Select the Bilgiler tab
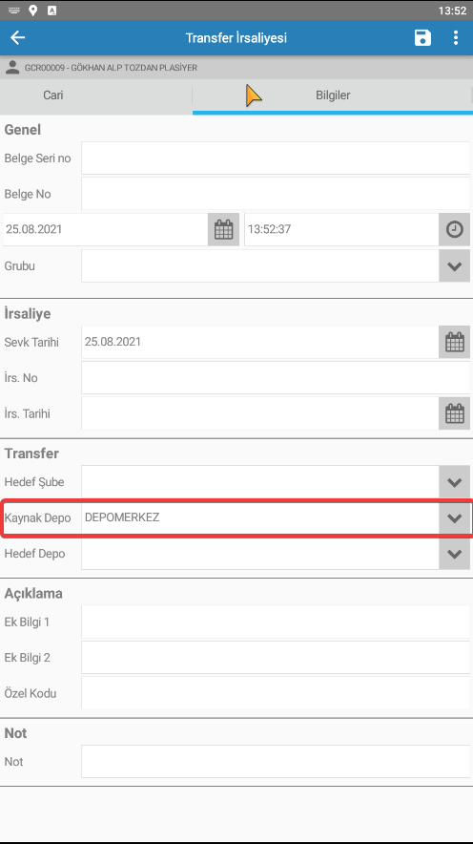This screenshot has height=844, width=473. point(333,95)
